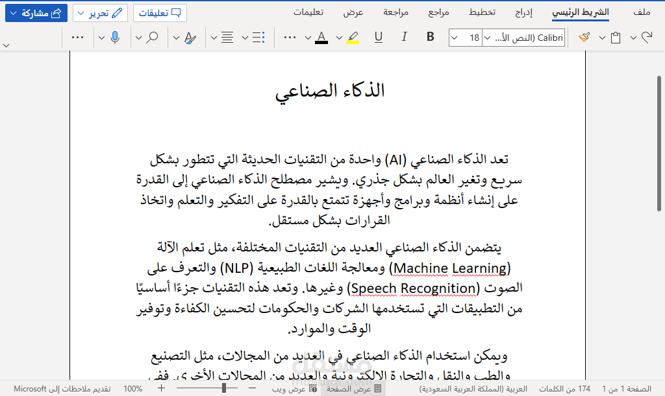The image size is (665, 396).
Task: Open the تحرير editing mode dropdown
Action: pos(100,13)
